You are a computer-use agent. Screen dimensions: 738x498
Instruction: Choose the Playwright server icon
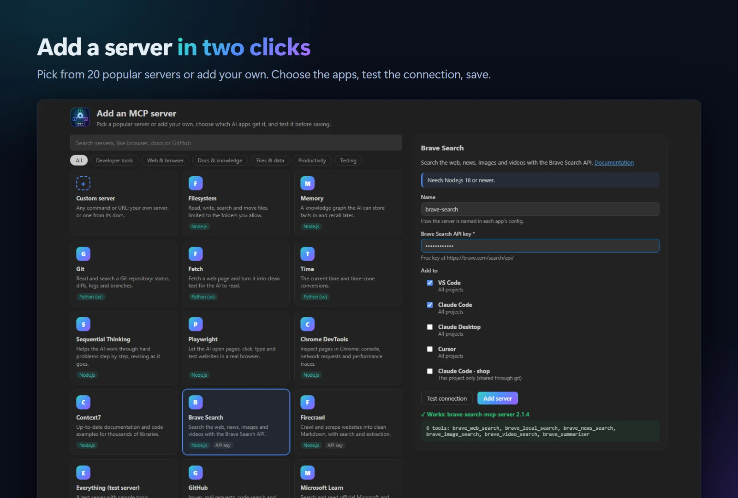[x=196, y=324]
